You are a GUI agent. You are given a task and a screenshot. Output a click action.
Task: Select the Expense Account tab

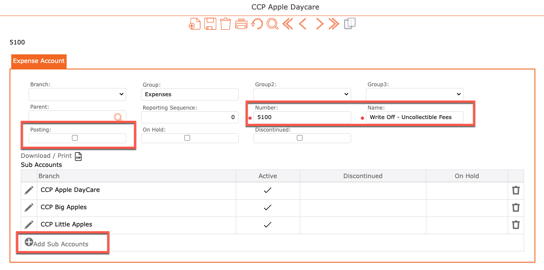39,61
